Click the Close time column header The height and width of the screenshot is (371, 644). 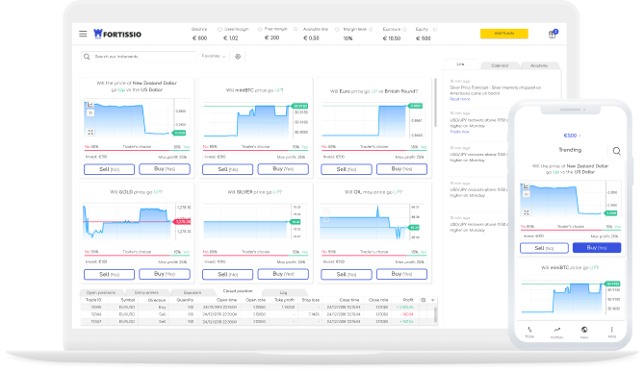[349, 300]
